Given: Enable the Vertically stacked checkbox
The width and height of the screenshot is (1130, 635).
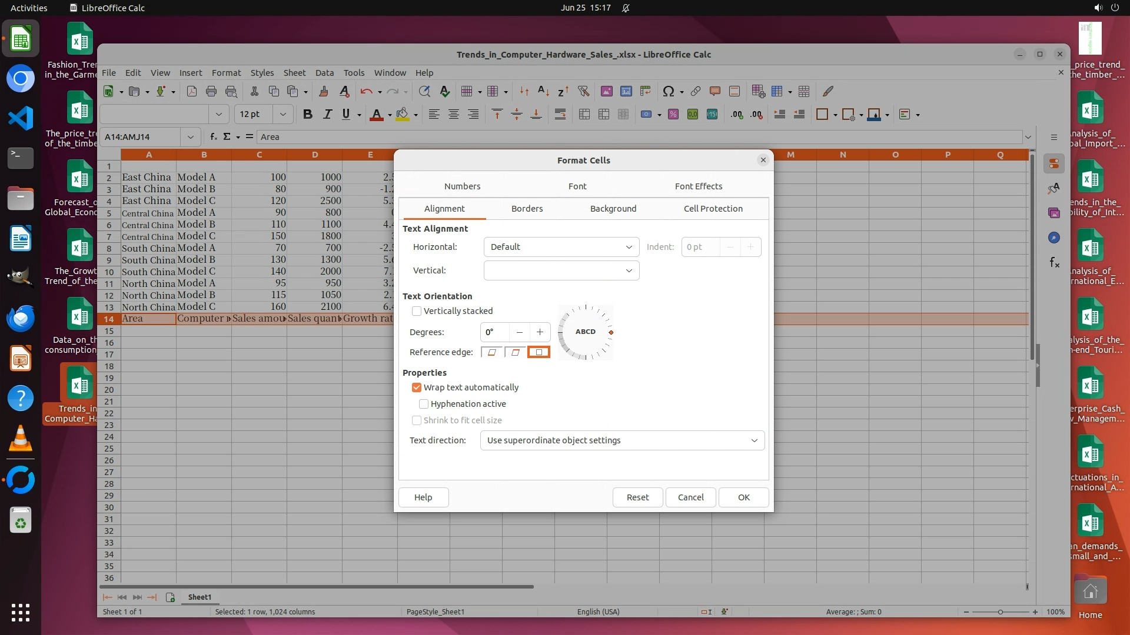Looking at the screenshot, I should (x=417, y=311).
